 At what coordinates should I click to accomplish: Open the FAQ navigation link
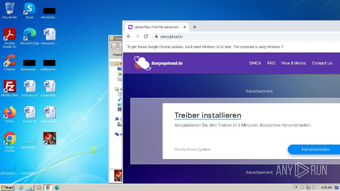pyautogui.click(x=271, y=63)
